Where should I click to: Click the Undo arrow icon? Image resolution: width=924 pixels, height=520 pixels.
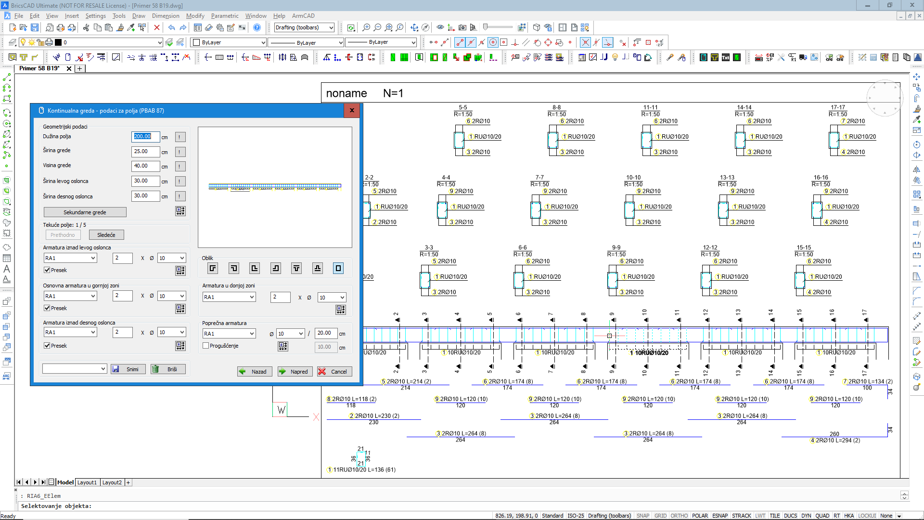(171, 27)
